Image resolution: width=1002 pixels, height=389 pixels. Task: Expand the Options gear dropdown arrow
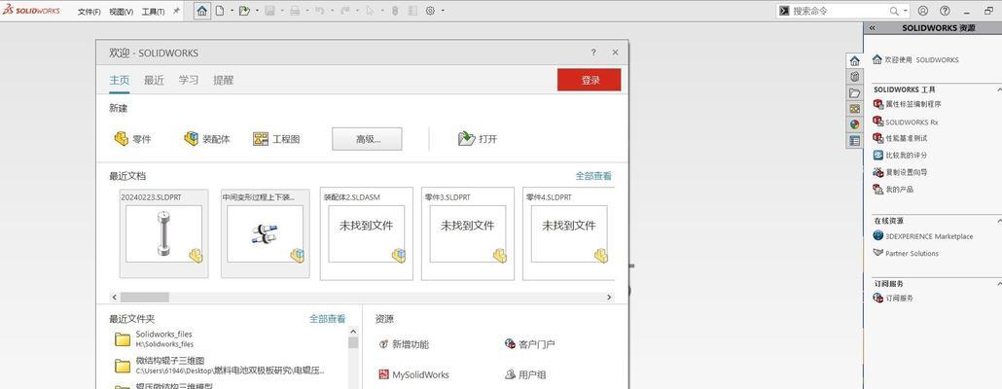pos(443,11)
